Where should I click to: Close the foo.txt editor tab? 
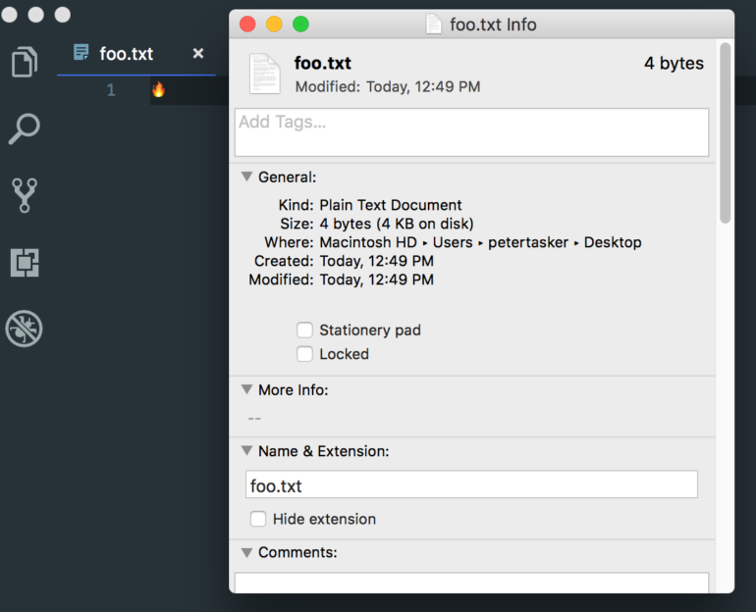coord(198,54)
